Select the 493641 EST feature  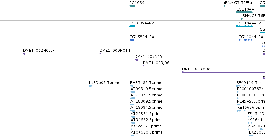coord(250,123)
